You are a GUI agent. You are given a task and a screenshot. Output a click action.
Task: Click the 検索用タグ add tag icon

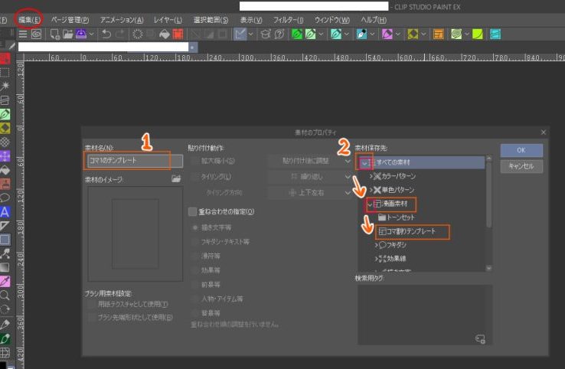480,338
